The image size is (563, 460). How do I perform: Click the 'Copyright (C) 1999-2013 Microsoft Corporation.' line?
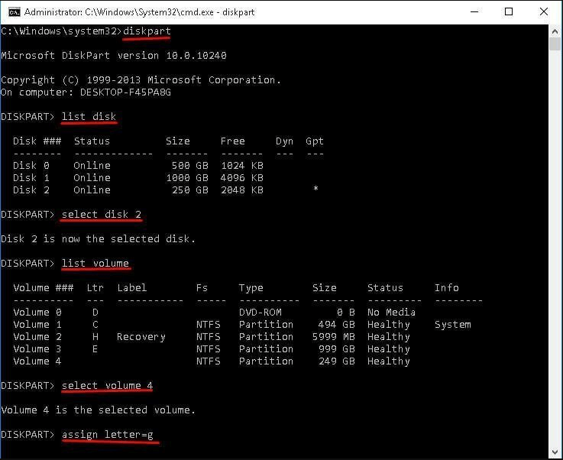click(141, 80)
